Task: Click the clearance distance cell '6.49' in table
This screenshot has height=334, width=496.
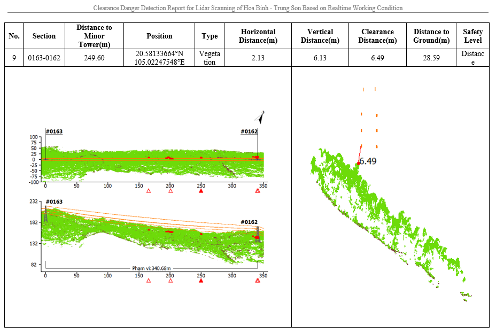Action: pyautogui.click(x=377, y=58)
